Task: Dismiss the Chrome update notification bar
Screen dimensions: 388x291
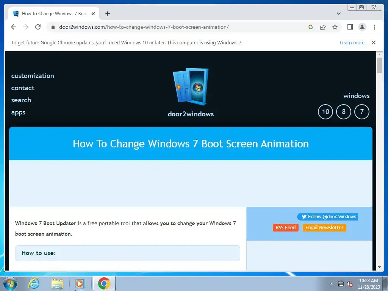Action: tap(374, 42)
